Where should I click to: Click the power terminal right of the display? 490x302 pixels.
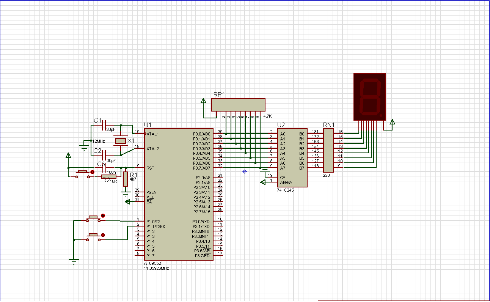[x=393, y=122]
